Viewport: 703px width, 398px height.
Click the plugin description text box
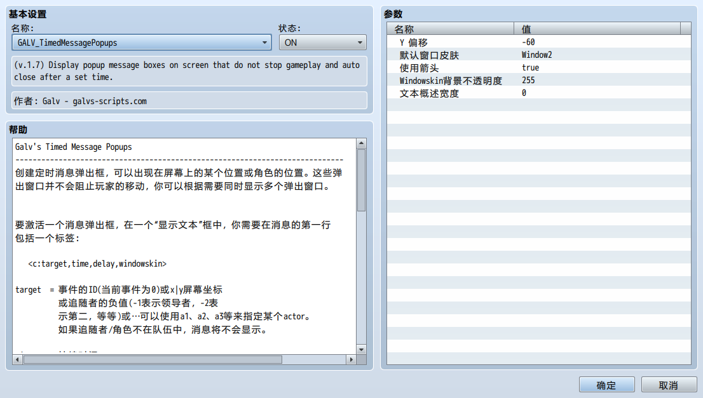(189, 70)
